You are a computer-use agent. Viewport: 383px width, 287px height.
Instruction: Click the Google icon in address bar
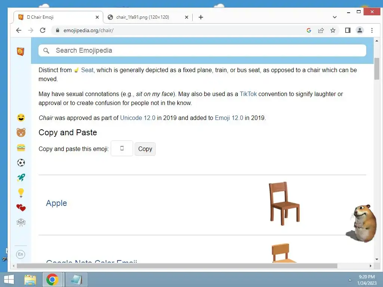pos(309,30)
